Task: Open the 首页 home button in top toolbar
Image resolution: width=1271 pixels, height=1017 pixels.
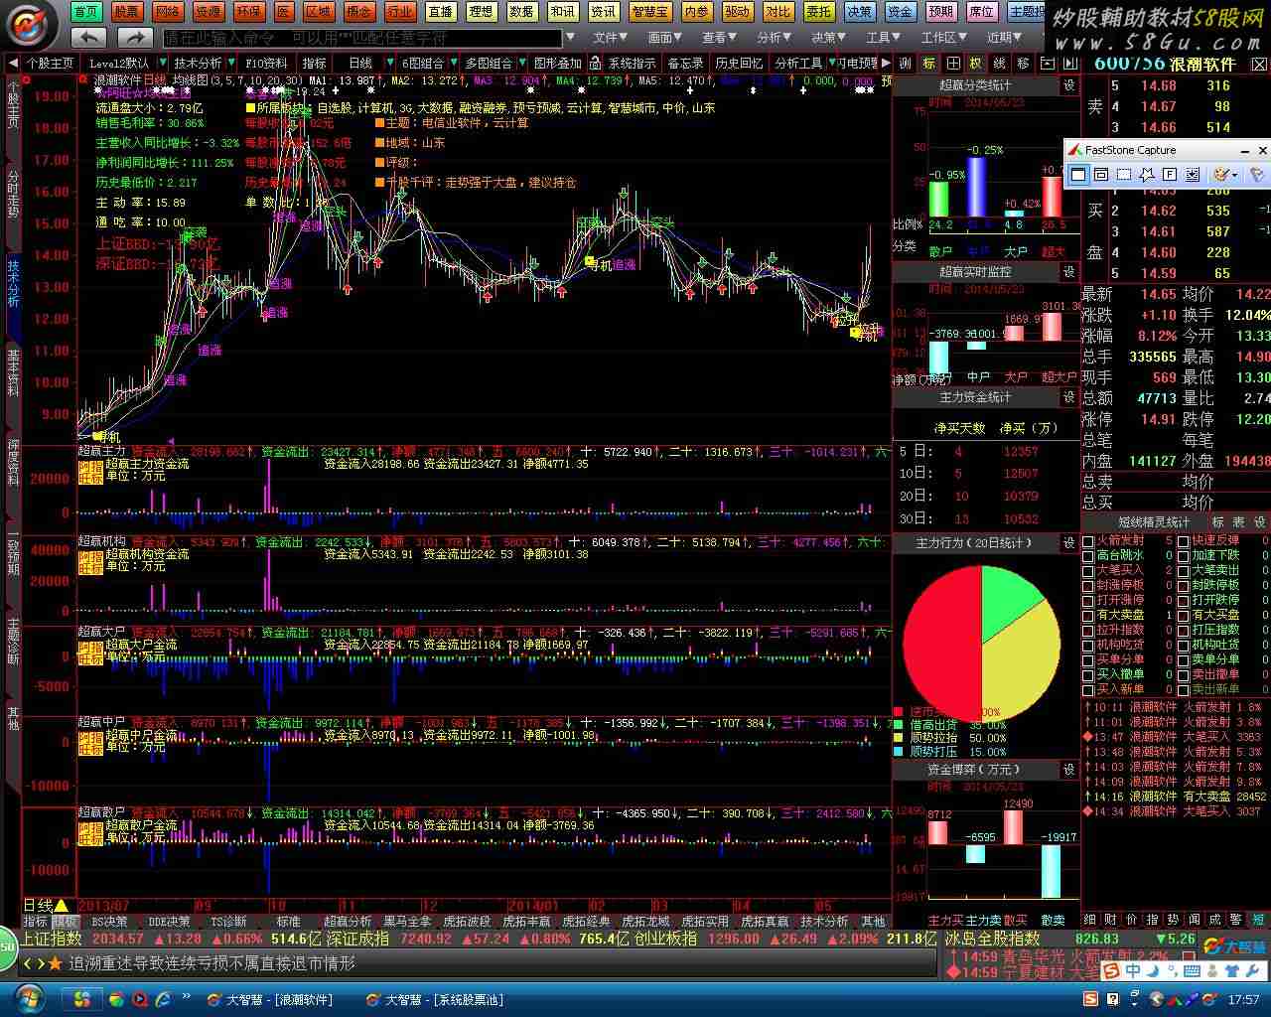Action: (x=86, y=12)
